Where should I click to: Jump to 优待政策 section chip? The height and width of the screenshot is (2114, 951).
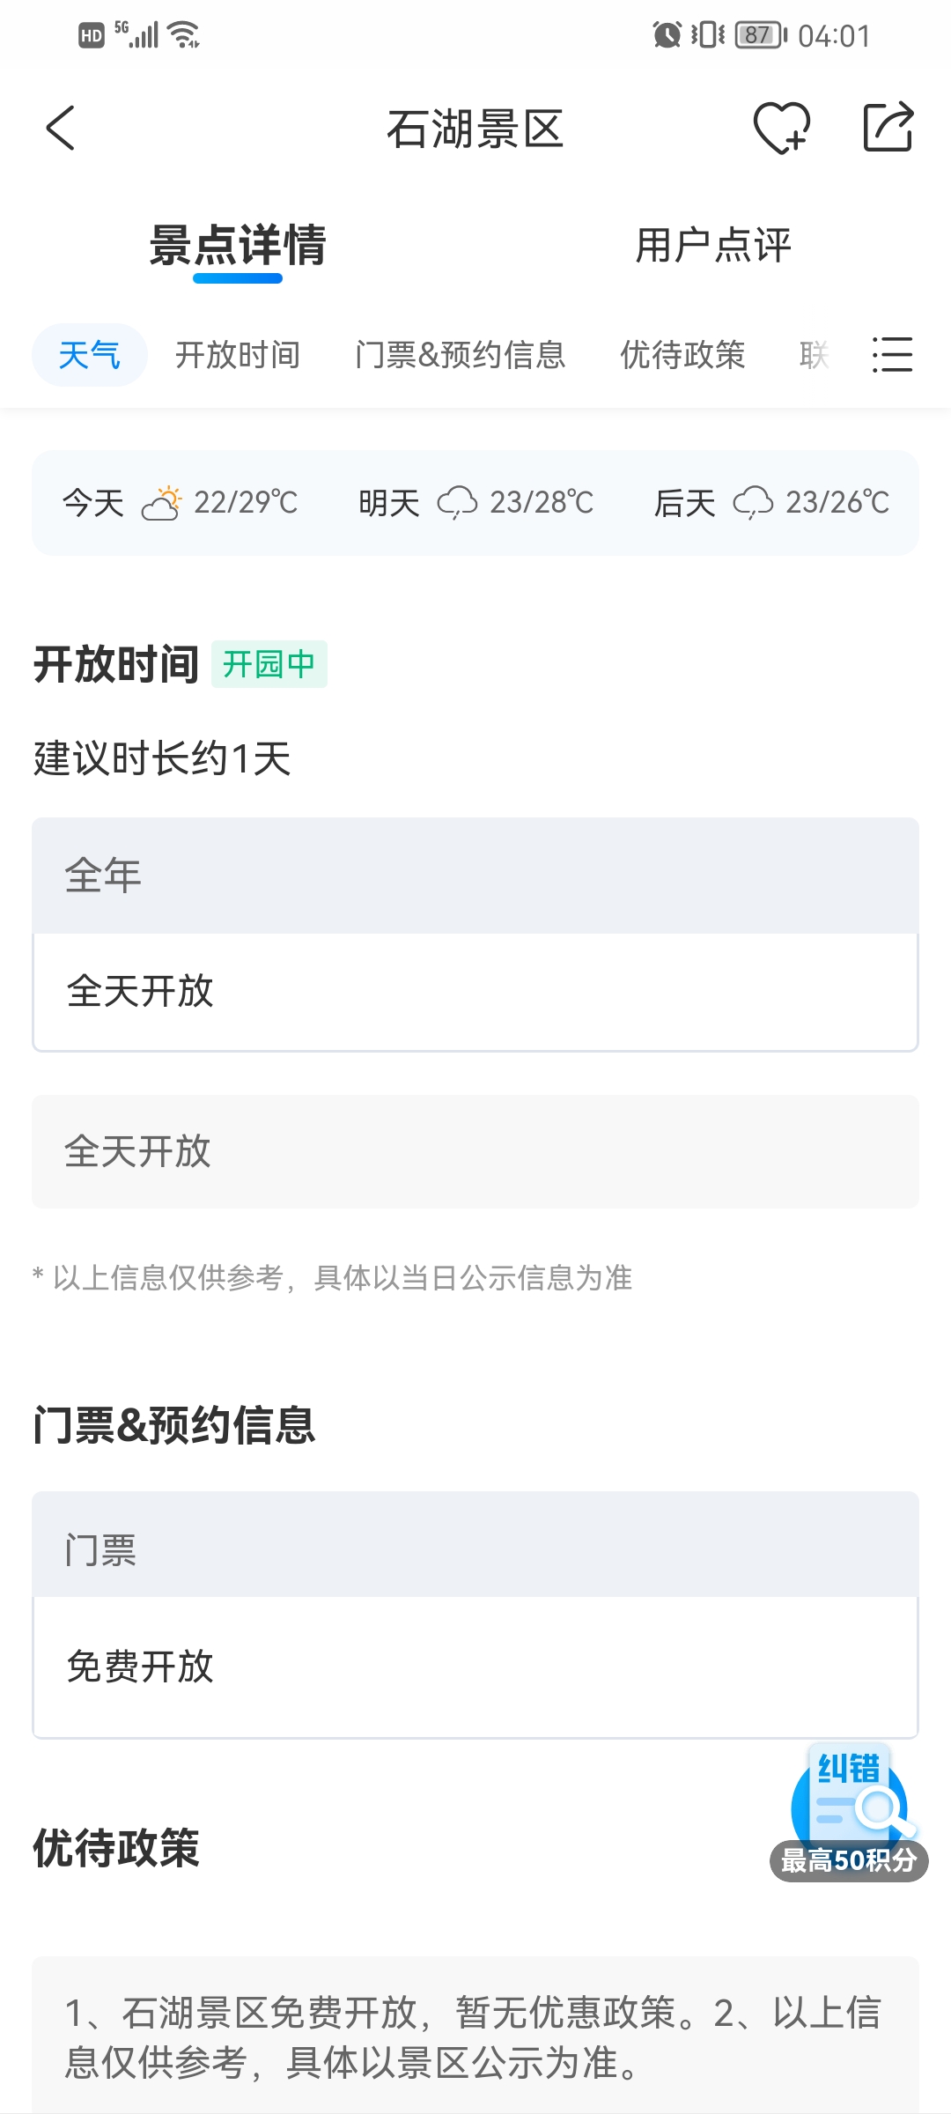point(682,355)
